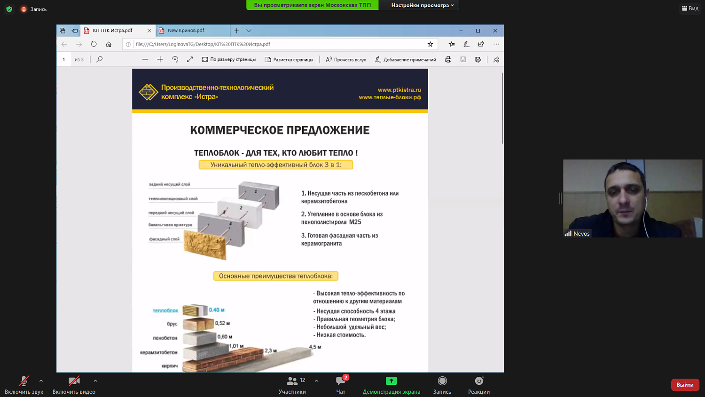This screenshot has height=397, width=705.
Task: Open Edge settings and more menu
Action: 496,44
